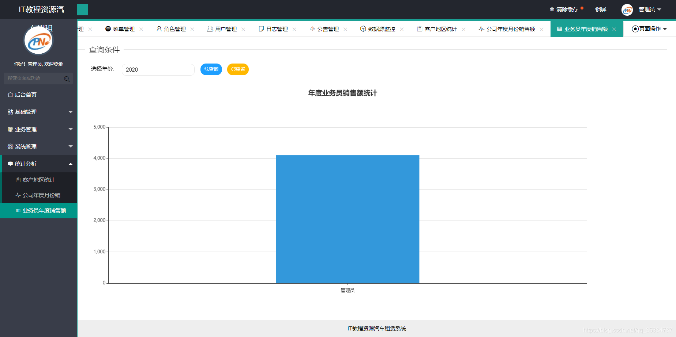Click the sidebar search magnifier icon
The image size is (676, 337).
click(67, 79)
